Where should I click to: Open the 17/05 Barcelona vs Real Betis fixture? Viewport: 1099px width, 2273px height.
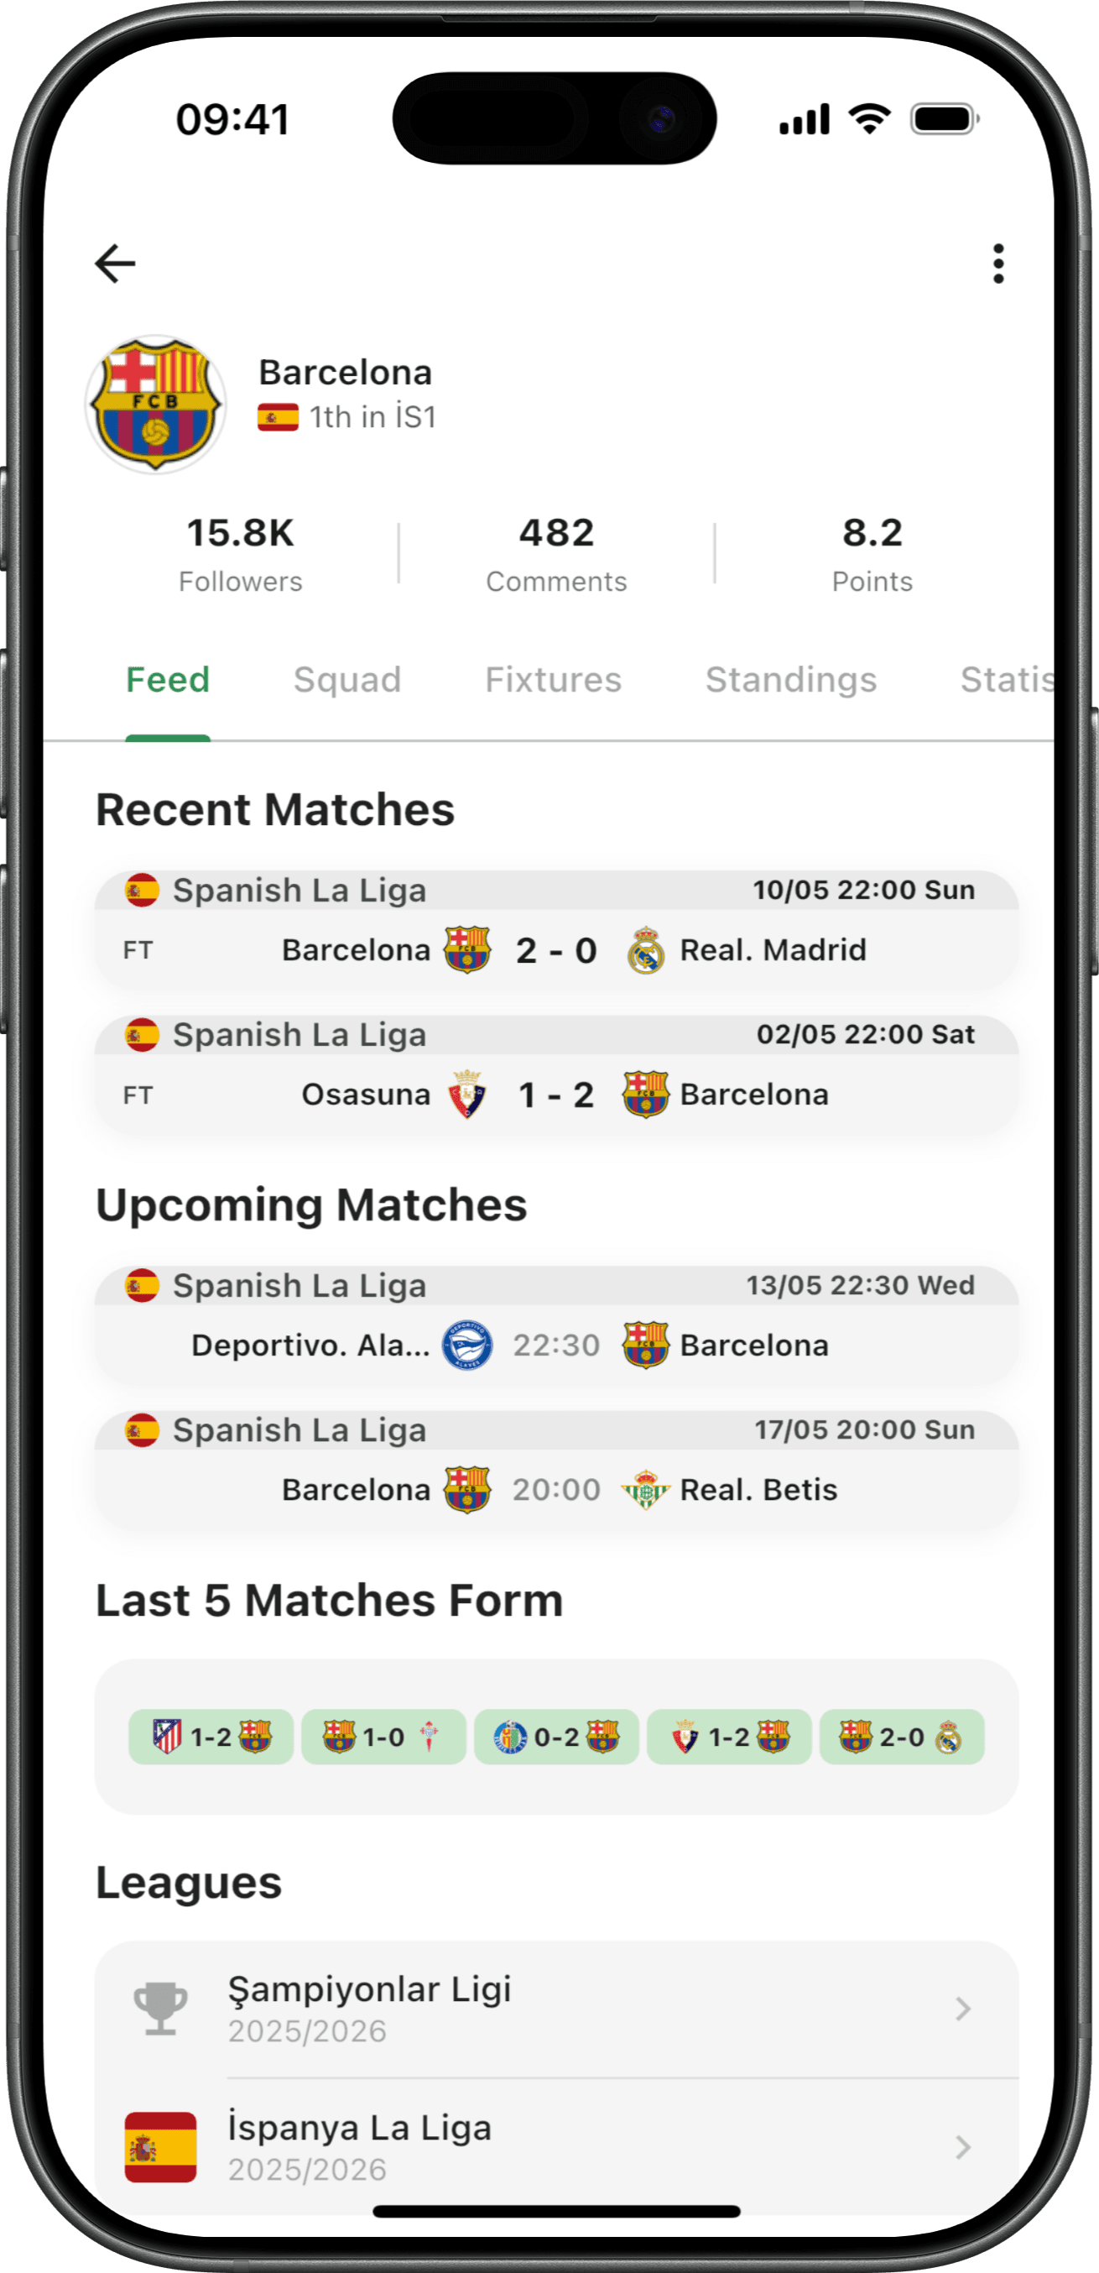click(x=556, y=1470)
